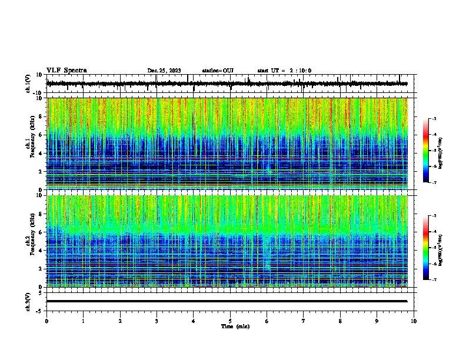Click the time axis tick label "9"

click(x=377, y=321)
